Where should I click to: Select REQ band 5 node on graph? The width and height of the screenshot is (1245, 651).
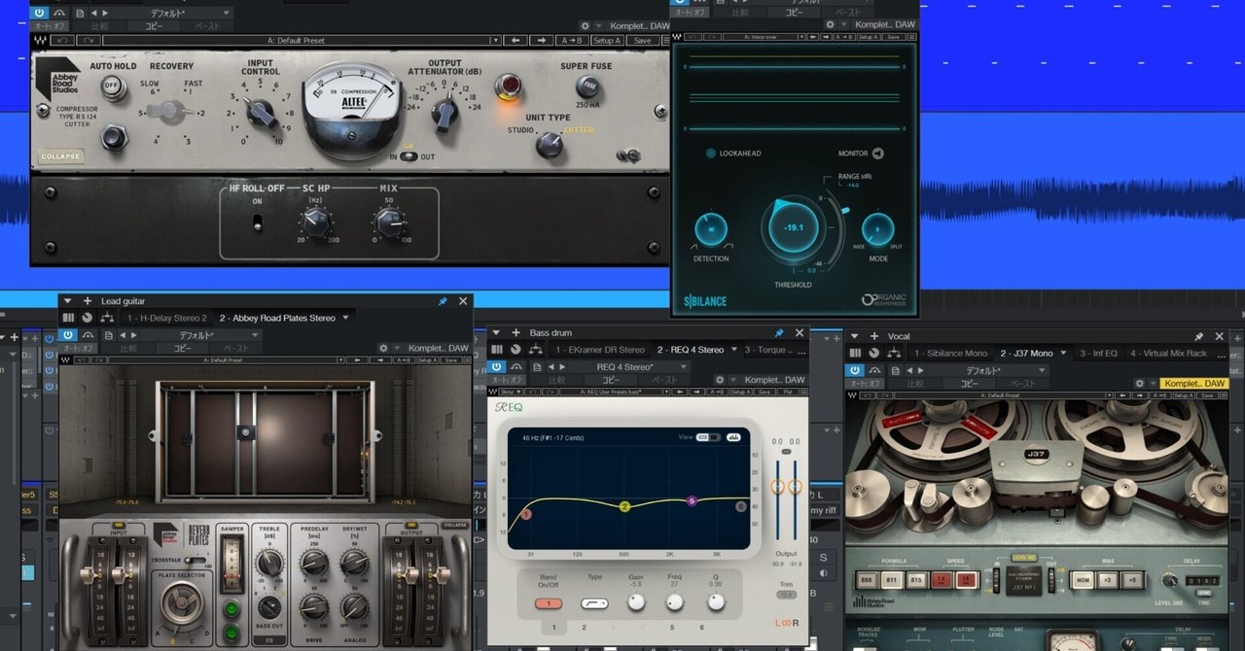693,501
